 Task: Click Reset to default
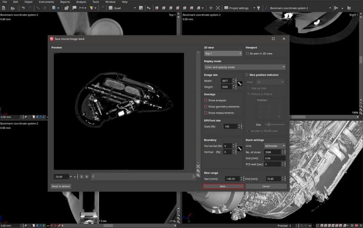(x=61, y=186)
